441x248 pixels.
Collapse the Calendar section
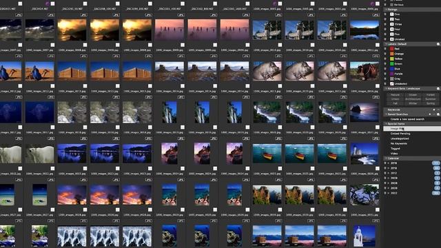386,158
